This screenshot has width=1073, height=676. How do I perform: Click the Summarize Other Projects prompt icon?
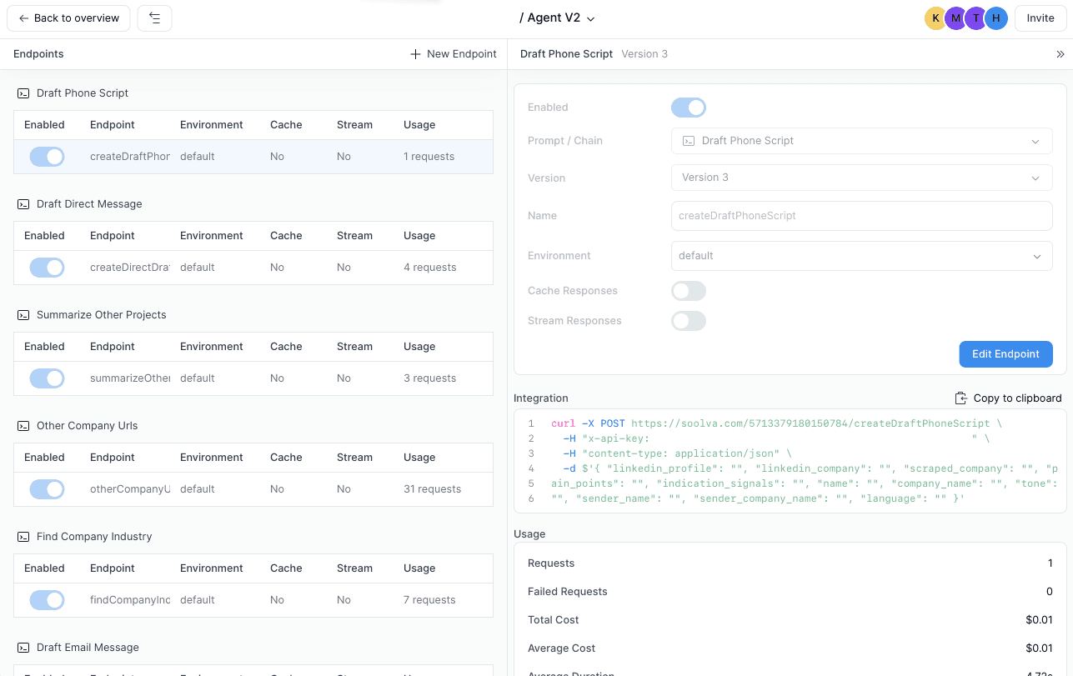click(x=23, y=315)
